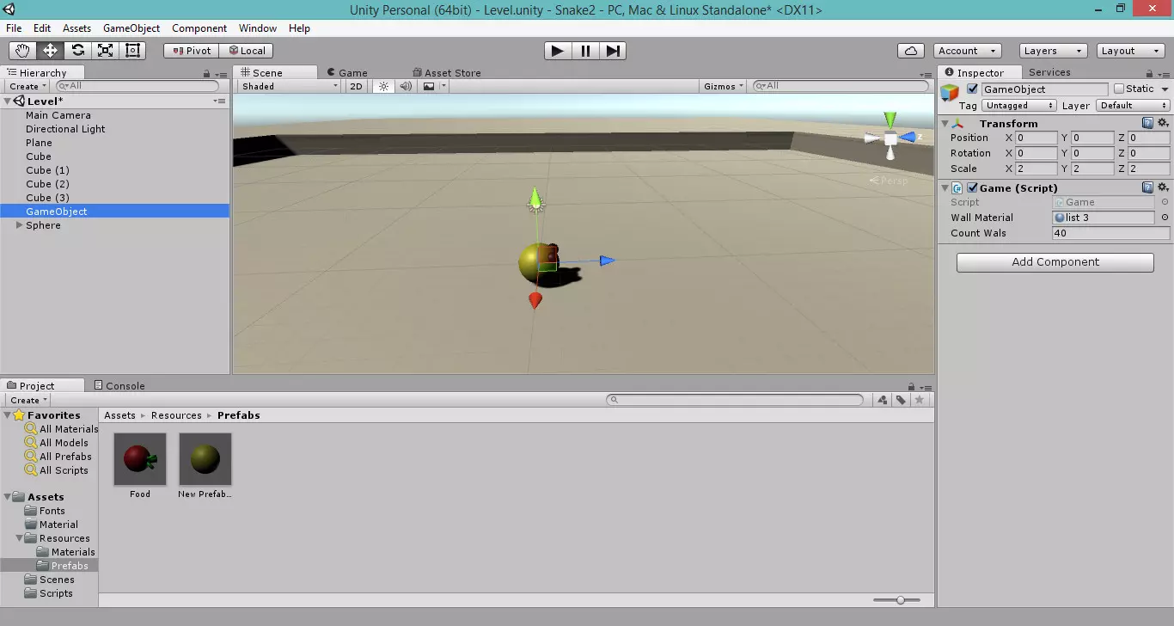Expand the Sphere object in Hierarchy
1174x626 pixels.
[x=20, y=225]
